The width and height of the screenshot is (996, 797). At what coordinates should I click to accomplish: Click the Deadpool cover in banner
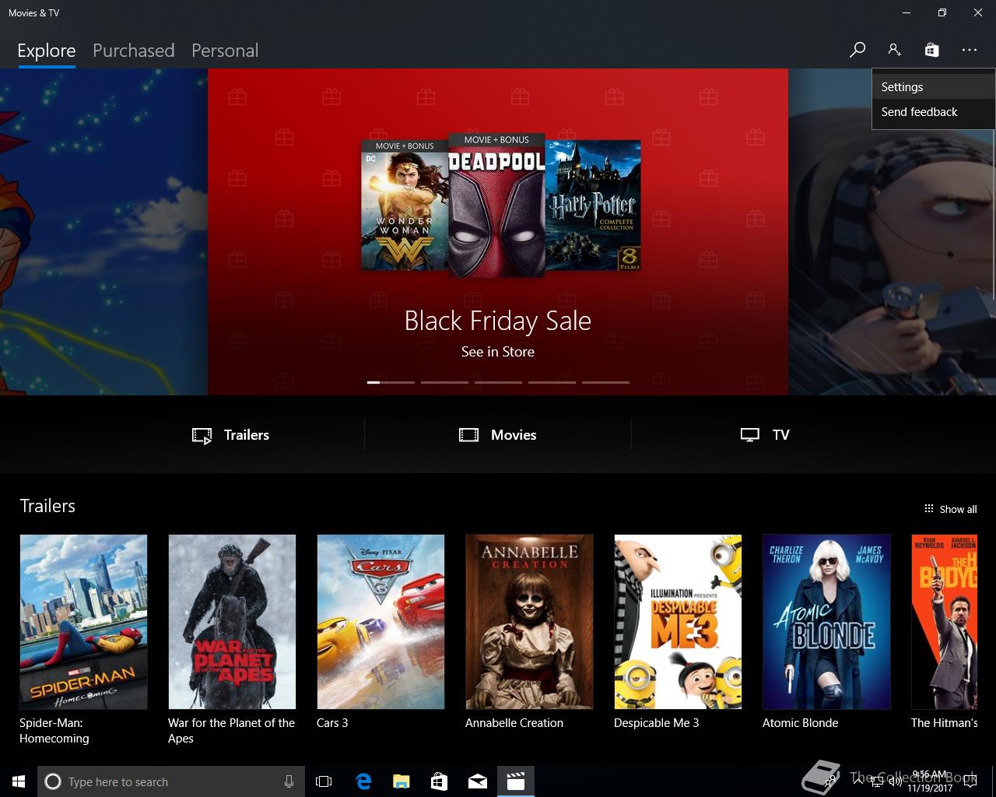(x=496, y=205)
